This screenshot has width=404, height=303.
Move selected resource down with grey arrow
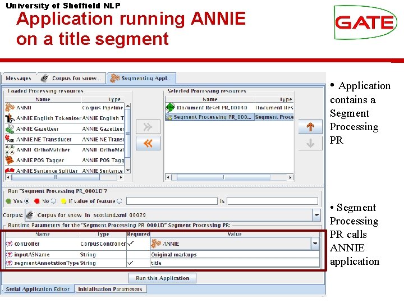(x=310, y=143)
